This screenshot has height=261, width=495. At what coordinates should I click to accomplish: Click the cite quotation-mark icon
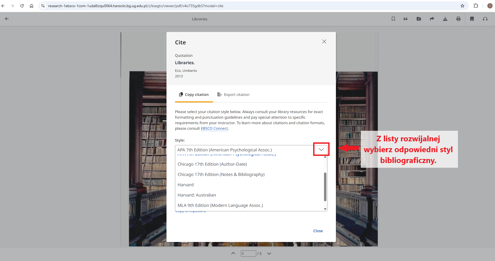(406, 19)
